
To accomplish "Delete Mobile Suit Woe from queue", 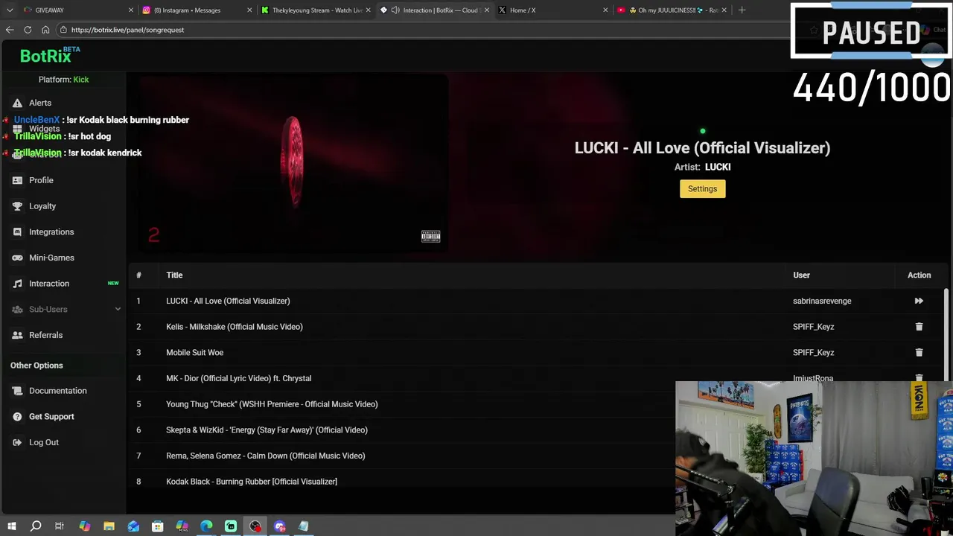I will (x=919, y=352).
